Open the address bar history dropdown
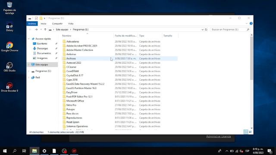Viewport: 276px width, 155px height. pos(202,30)
